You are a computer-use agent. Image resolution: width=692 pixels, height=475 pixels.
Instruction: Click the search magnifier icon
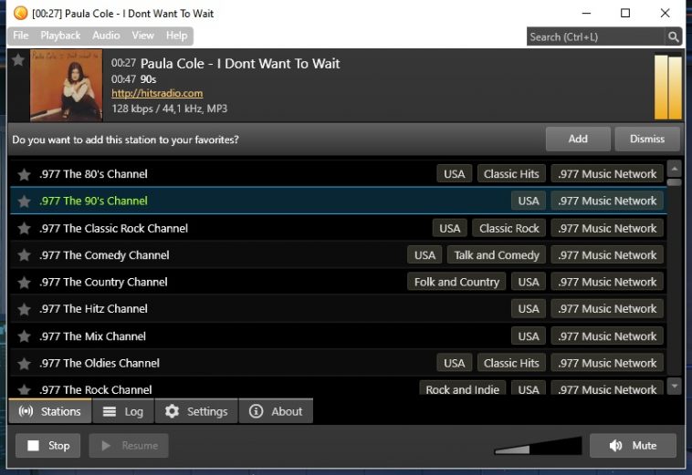pos(673,36)
